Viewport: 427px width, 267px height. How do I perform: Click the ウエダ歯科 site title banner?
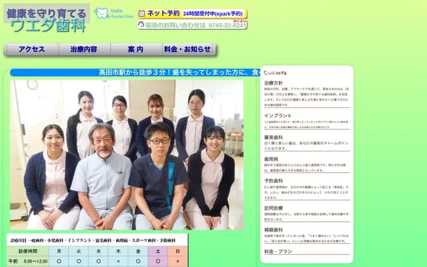point(46,19)
